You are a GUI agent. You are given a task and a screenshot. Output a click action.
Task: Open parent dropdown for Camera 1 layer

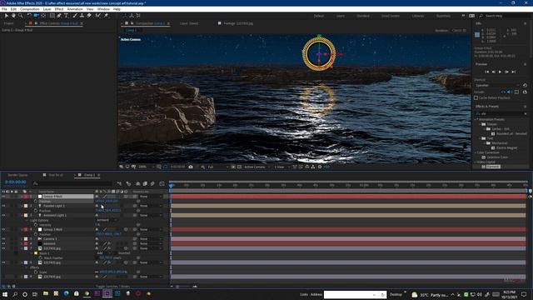point(150,239)
